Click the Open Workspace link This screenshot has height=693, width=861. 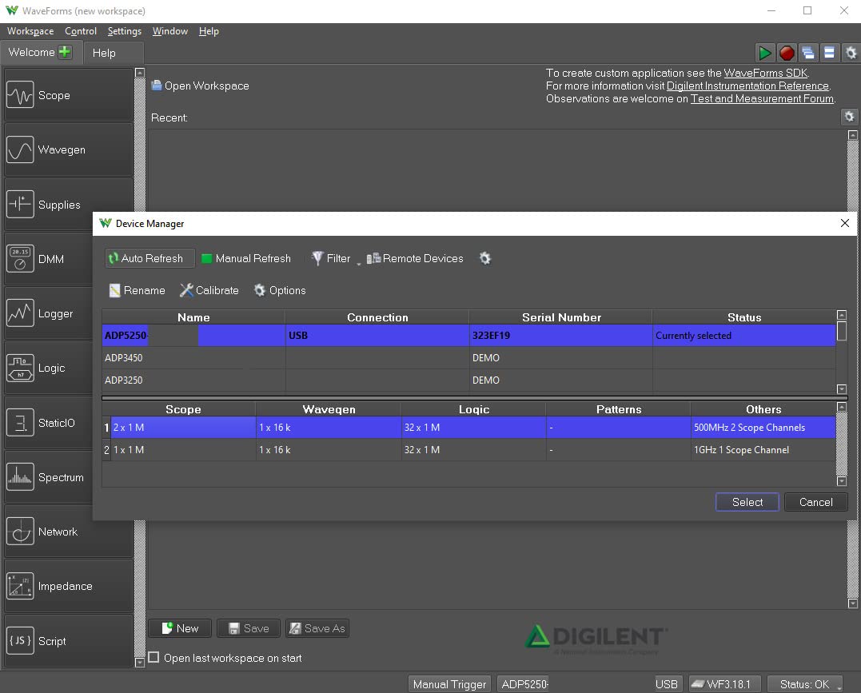pyautogui.click(x=201, y=86)
